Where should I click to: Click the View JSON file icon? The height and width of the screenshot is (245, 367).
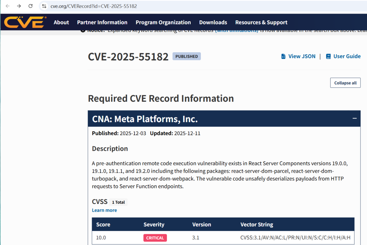[283, 56]
